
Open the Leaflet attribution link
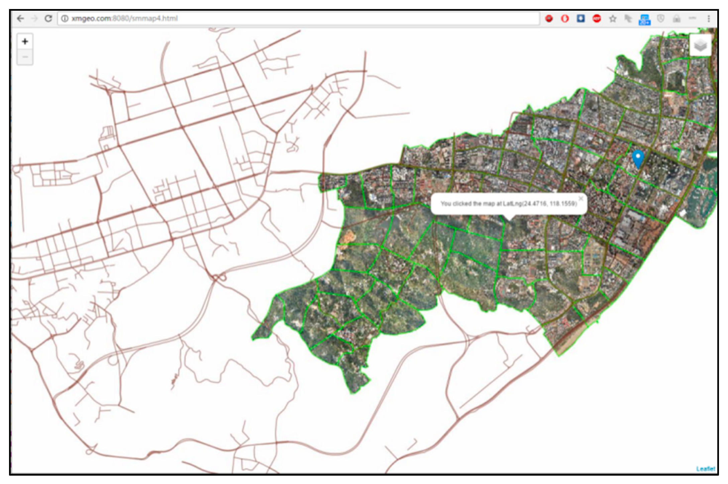pyautogui.click(x=706, y=468)
